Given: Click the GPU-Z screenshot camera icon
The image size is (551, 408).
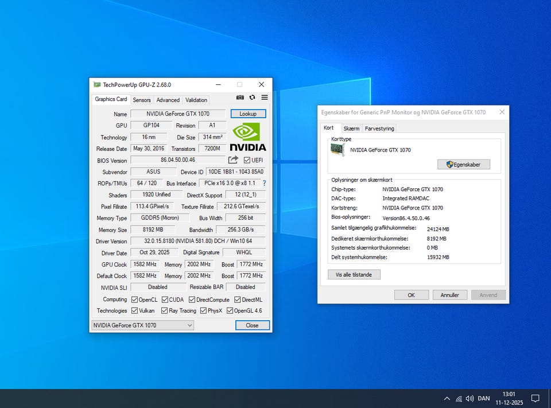Looking at the screenshot, I should [x=240, y=98].
